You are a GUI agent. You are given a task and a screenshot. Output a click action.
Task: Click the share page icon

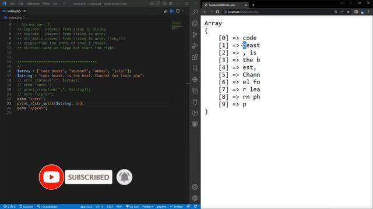[x=342, y=12]
